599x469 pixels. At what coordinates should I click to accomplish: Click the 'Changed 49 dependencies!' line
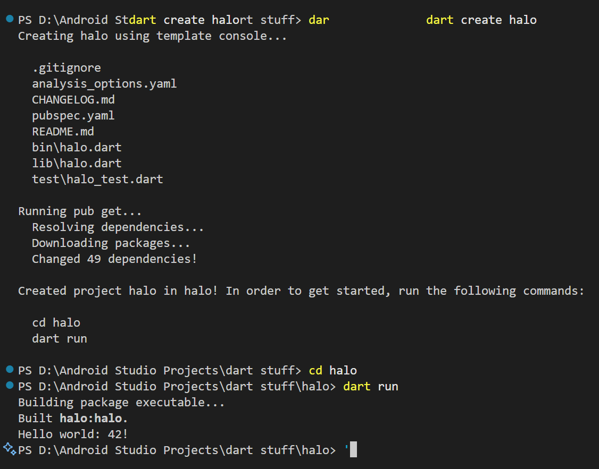tap(114, 259)
